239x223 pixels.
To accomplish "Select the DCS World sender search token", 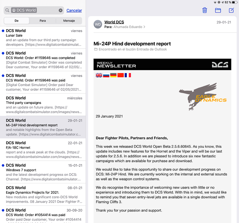I will (24, 10).
